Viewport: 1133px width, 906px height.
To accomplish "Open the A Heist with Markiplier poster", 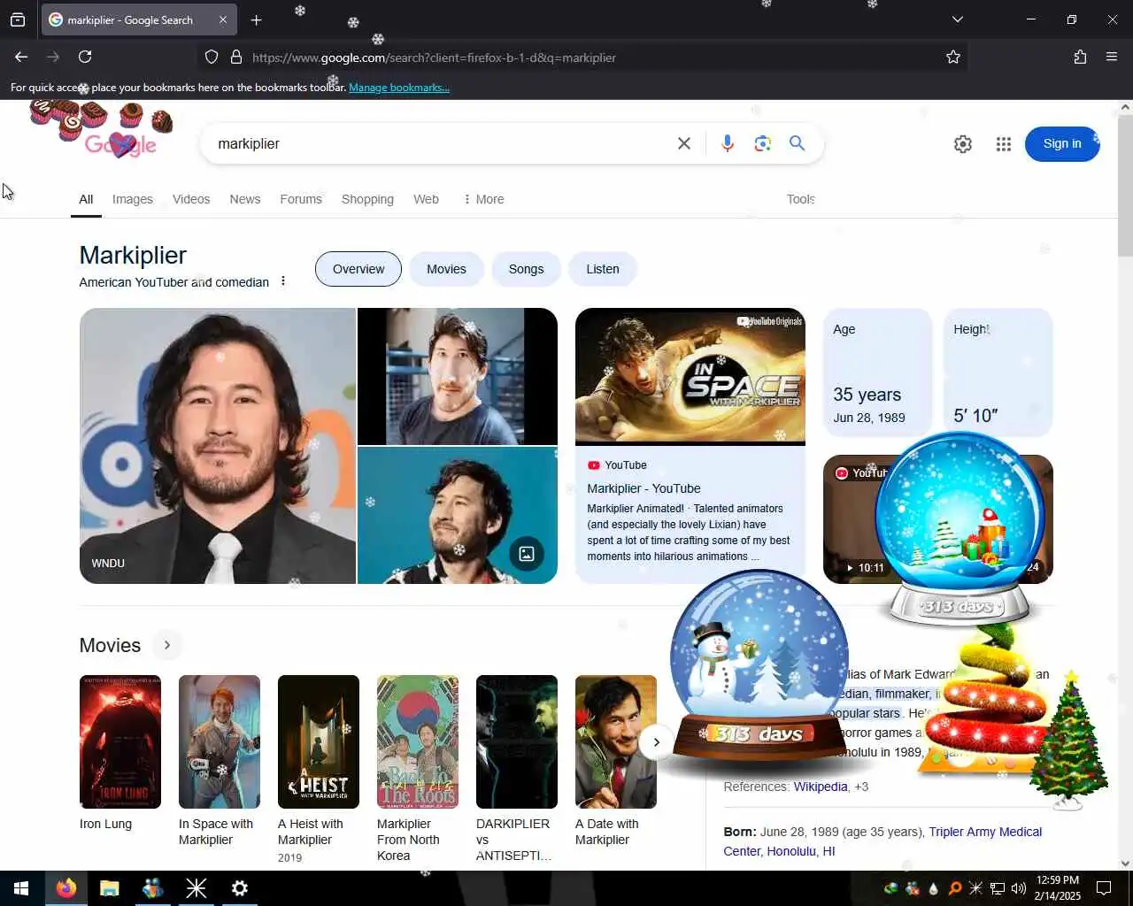I will point(319,742).
